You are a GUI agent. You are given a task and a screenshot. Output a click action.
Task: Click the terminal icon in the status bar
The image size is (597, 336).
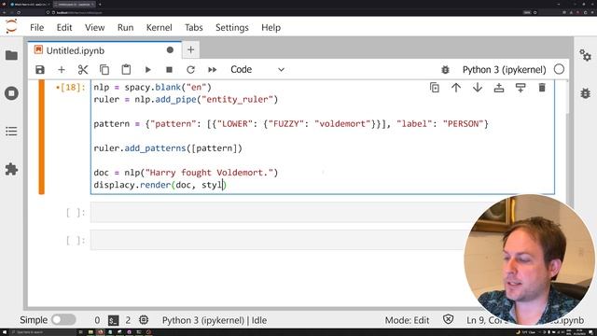pos(113,320)
